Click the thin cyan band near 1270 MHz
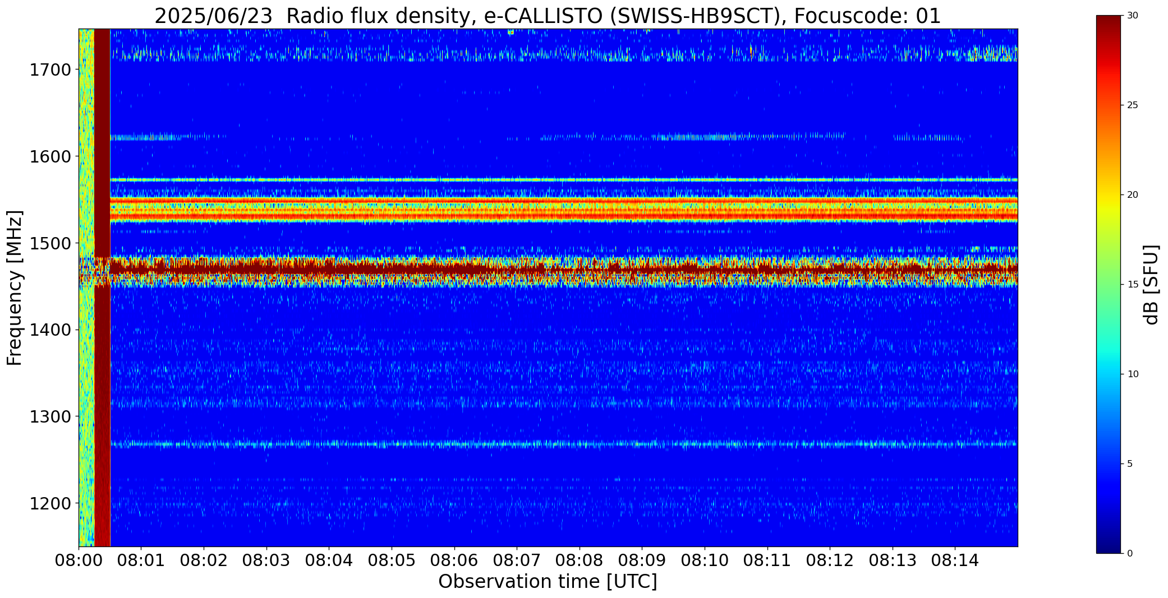The image size is (1168, 598). 564,444
